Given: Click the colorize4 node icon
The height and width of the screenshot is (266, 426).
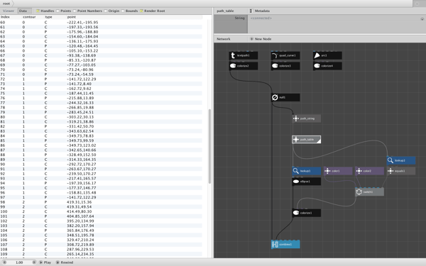Looking at the screenshot, I should [x=317, y=66].
